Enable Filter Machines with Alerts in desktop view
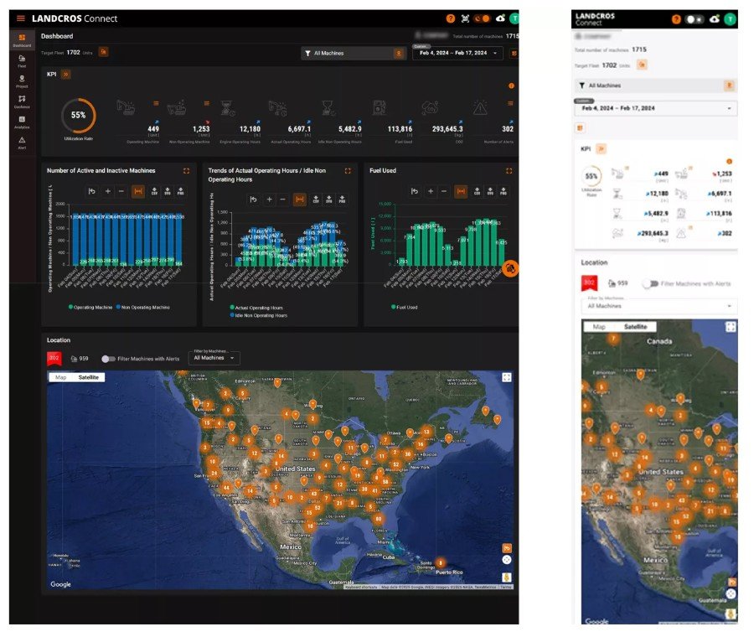The image size is (754, 637). coord(108,358)
